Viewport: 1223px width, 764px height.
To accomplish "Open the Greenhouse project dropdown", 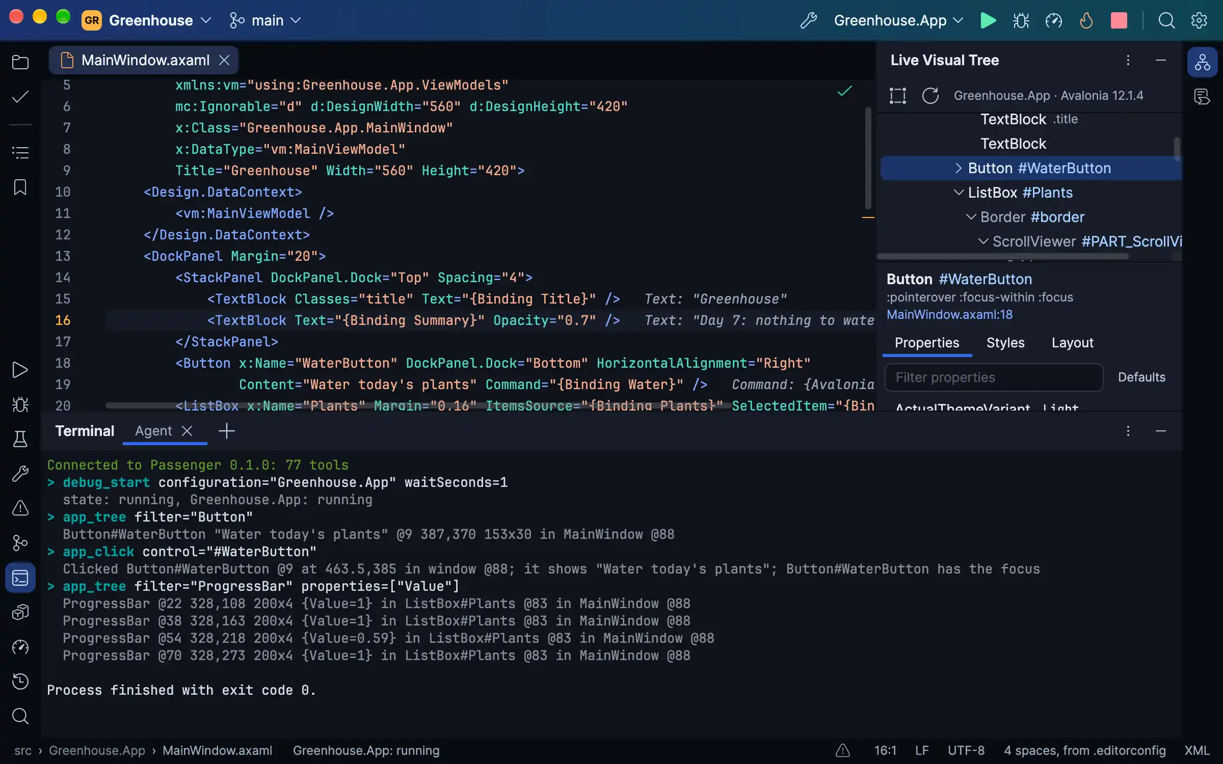I will [x=147, y=20].
